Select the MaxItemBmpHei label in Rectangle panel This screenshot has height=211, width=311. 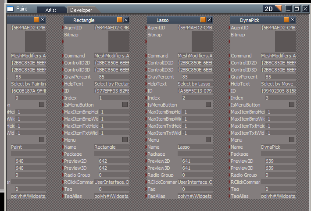click(x=81, y=112)
